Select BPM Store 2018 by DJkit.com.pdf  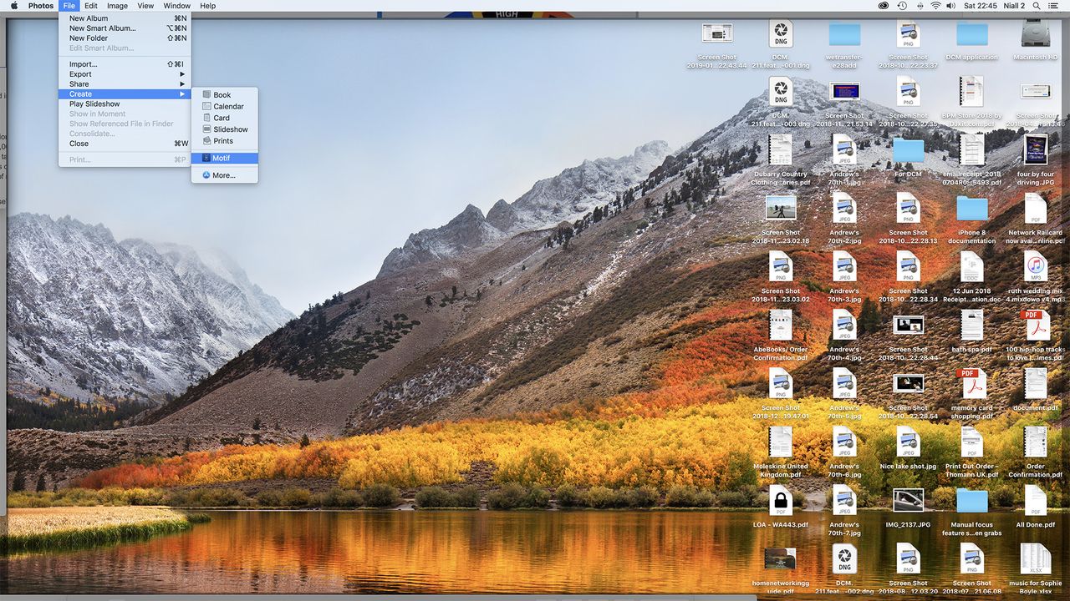[x=971, y=92]
